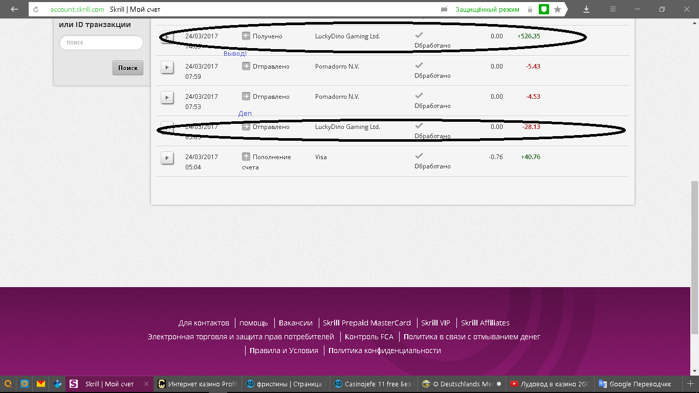Open Электронная торговля и защита прав потребителей link

click(x=241, y=337)
